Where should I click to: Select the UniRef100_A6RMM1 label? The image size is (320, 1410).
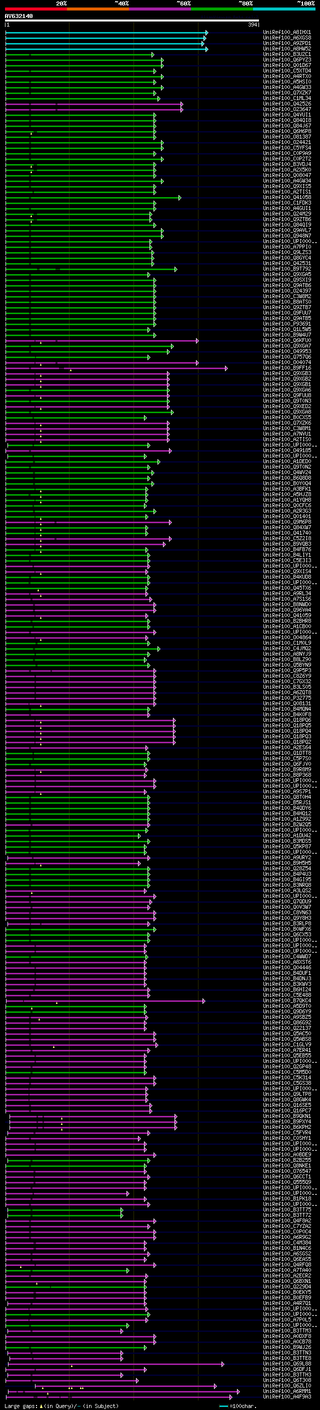coord(287,1391)
